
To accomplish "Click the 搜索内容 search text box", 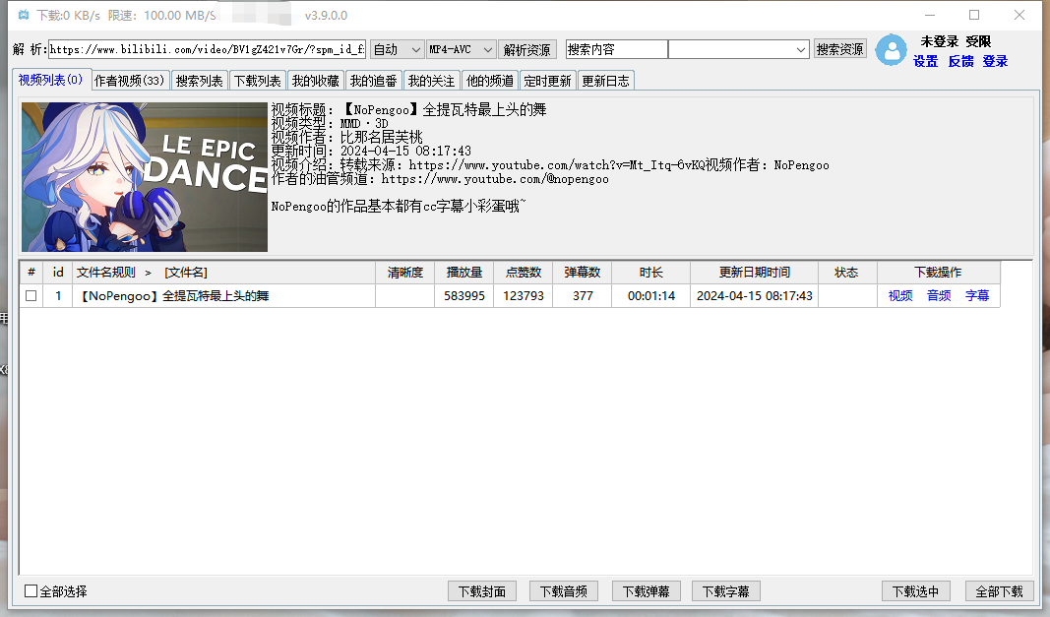I will click(x=617, y=49).
